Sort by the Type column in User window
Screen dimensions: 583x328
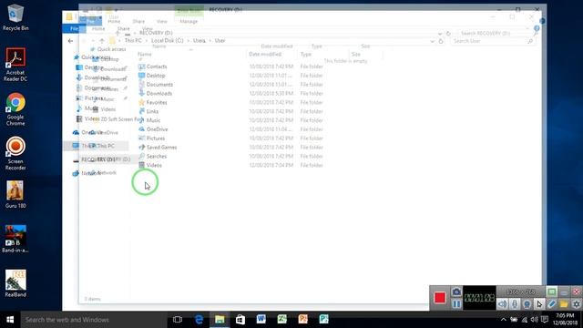coord(306,55)
